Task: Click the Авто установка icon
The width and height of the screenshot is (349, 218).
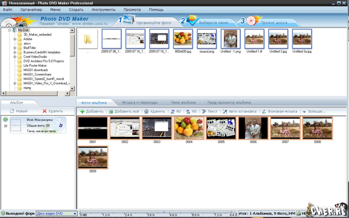Action: coord(225,111)
